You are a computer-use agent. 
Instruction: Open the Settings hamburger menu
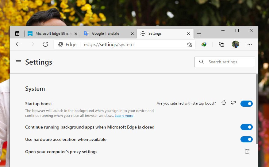[x=18, y=62]
